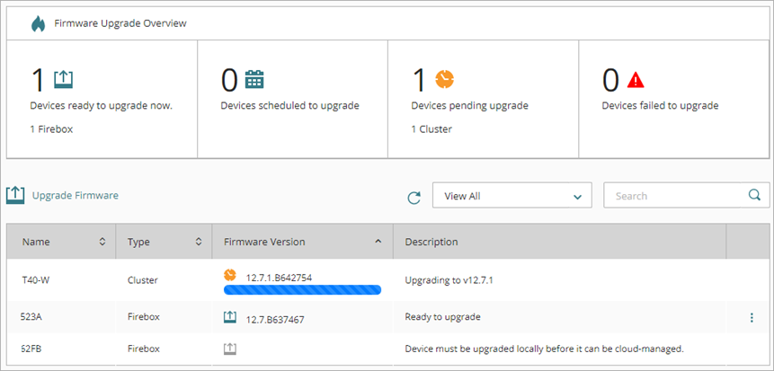Click into the Search input field
The width and height of the screenshot is (774, 371).
(674, 196)
